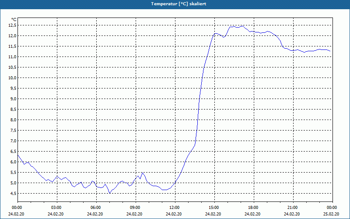This screenshot has width=350, height=219.
Task: Click the '24.02.20' date below 12:00
Action: pos(174,214)
